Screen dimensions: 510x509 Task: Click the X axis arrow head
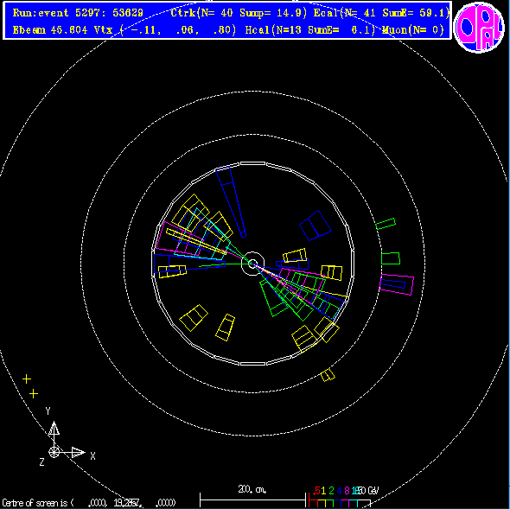tap(78, 452)
